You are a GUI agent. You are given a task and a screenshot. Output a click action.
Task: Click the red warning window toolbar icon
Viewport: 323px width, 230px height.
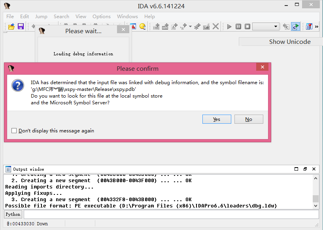(x=134, y=26)
